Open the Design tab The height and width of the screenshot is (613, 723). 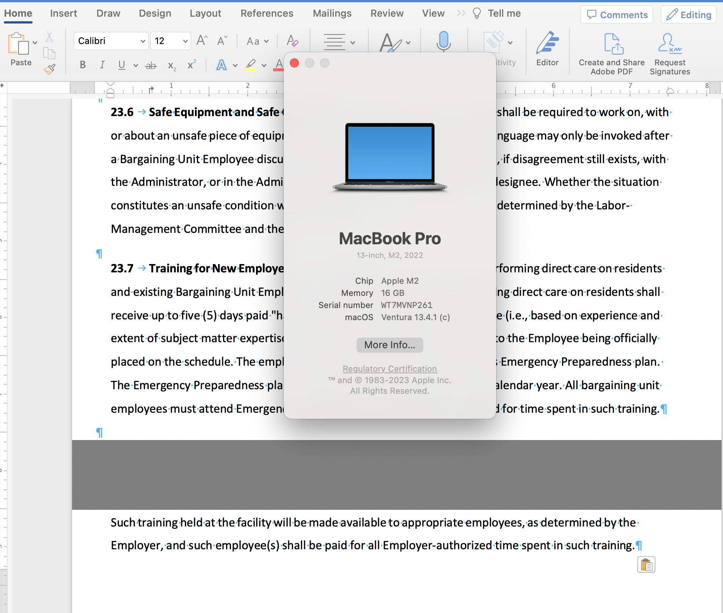(155, 13)
